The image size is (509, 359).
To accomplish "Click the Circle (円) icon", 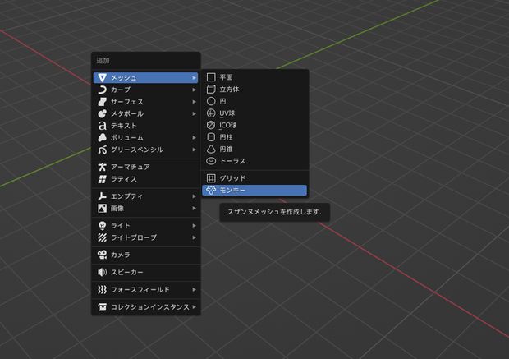I will 211,101.
